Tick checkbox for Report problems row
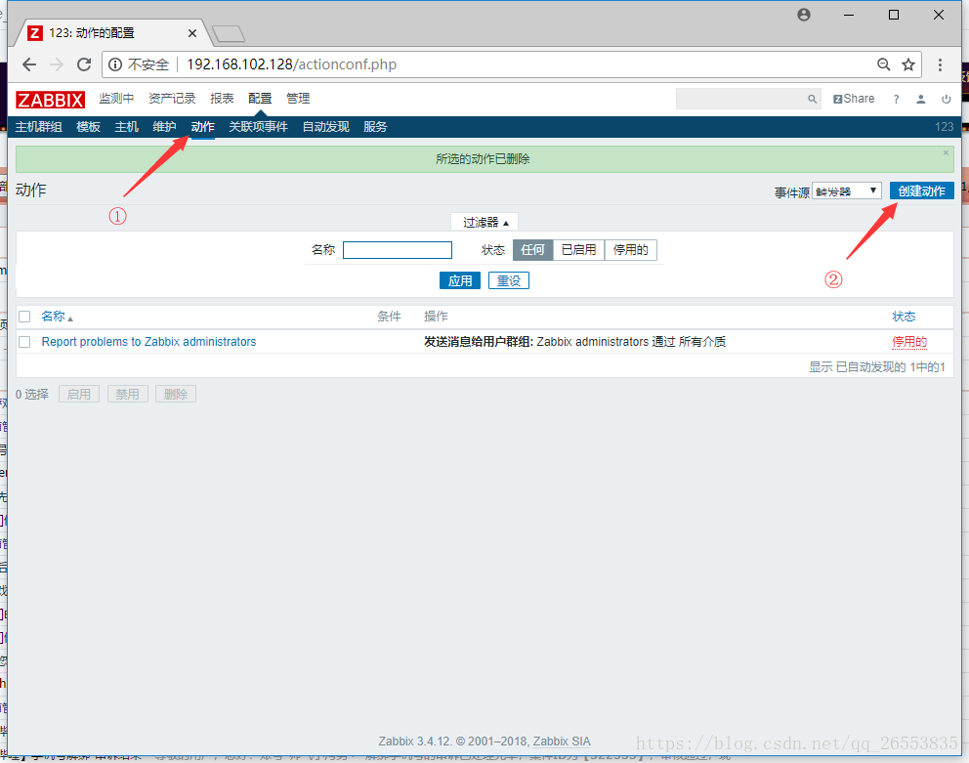The image size is (969, 763). pyautogui.click(x=24, y=342)
